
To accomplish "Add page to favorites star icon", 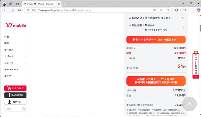I will tap(168, 10).
